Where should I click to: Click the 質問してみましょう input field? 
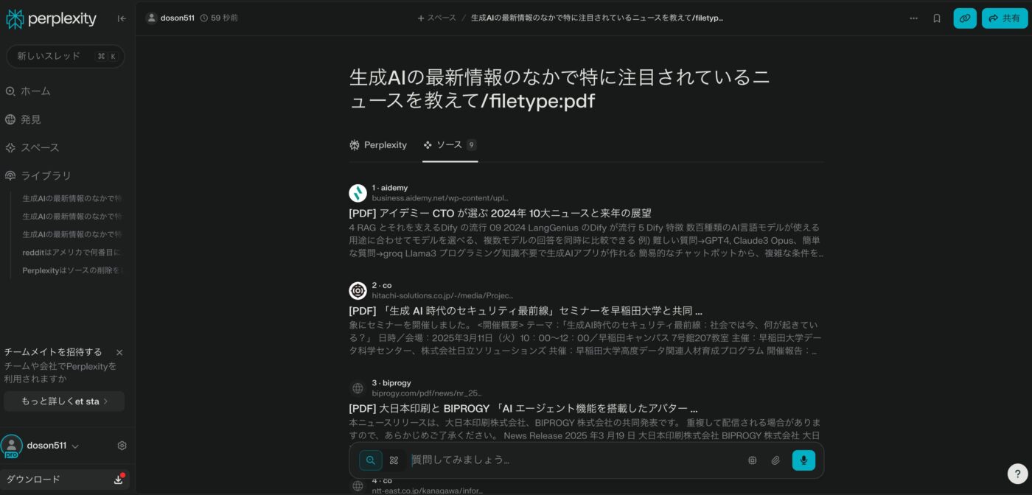(x=575, y=460)
